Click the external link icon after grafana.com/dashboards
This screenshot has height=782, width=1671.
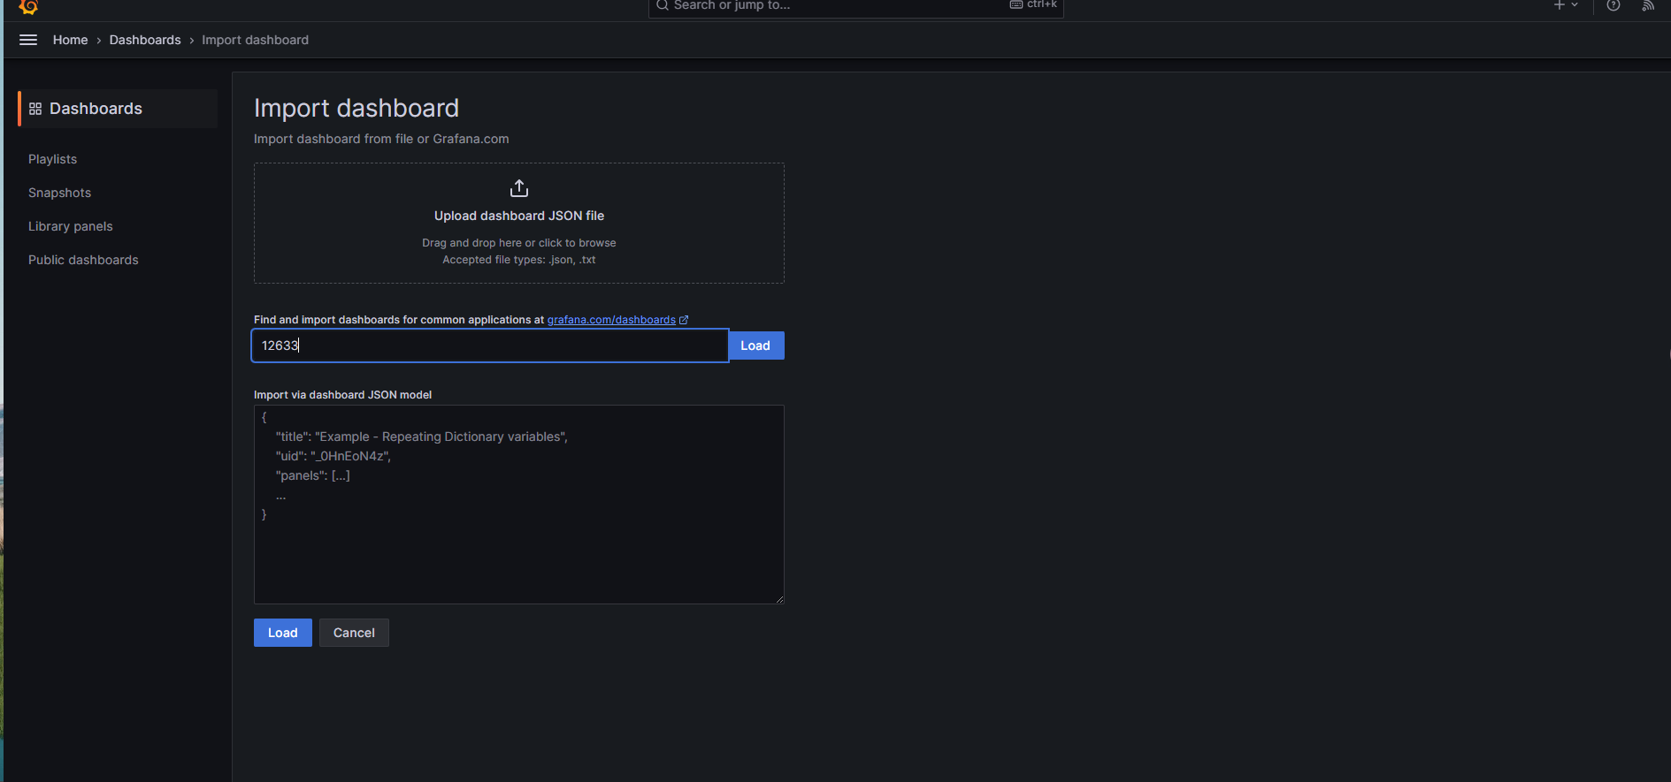pyautogui.click(x=684, y=320)
